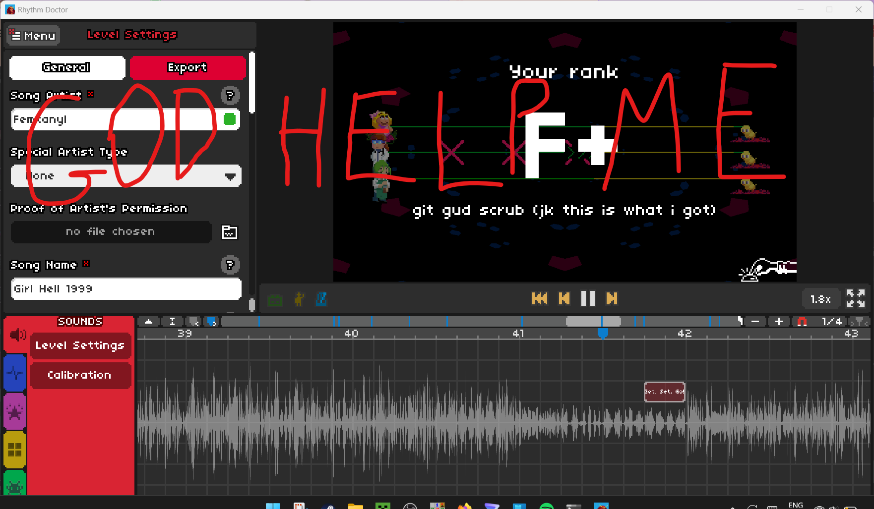Open Spotify from the Windows taskbar

(x=546, y=506)
